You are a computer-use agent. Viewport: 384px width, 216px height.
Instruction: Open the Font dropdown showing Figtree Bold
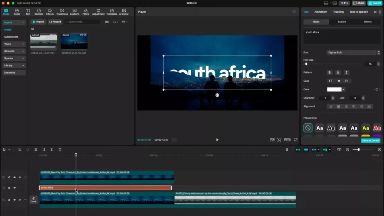coord(351,52)
